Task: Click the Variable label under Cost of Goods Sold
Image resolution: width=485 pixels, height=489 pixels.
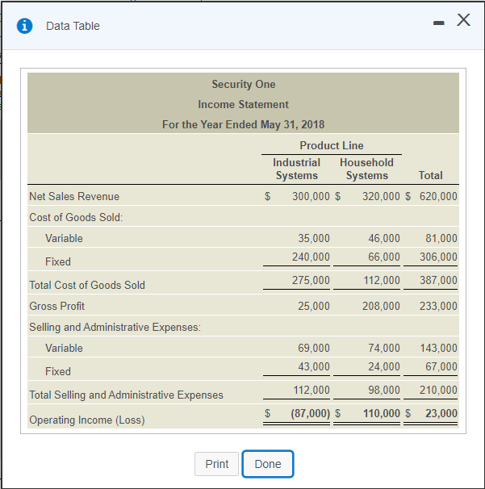Action: [x=64, y=238]
